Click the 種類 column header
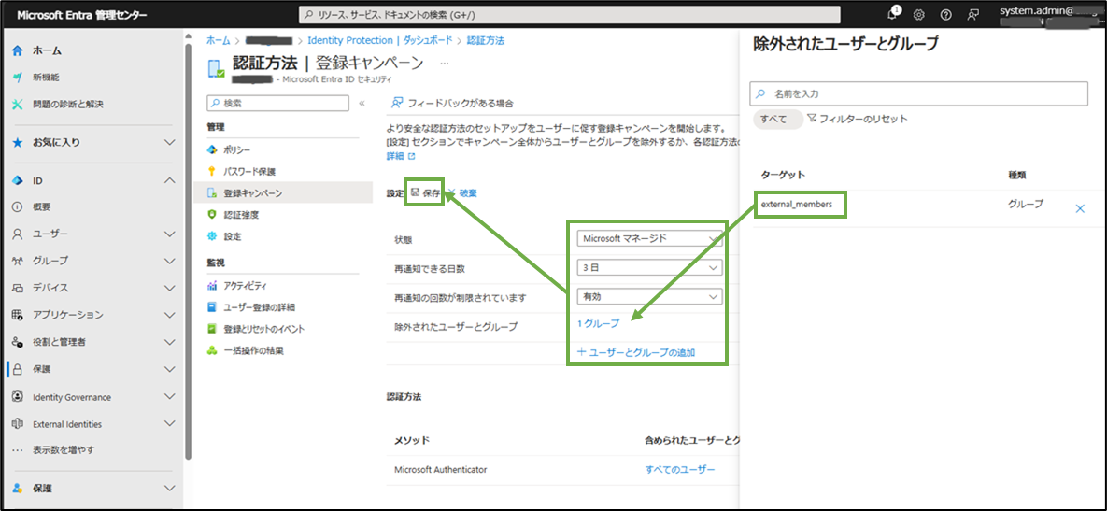The image size is (1107, 511). [x=1018, y=175]
